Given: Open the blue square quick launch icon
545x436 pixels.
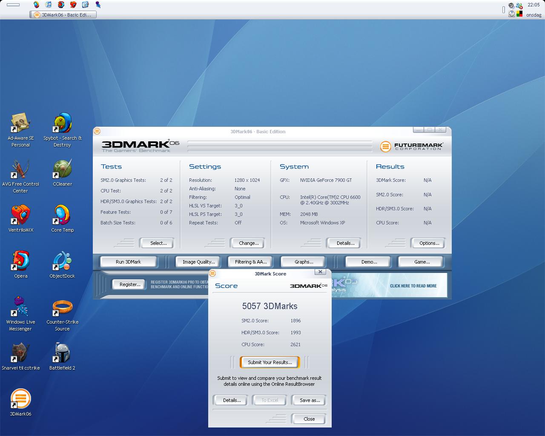Looking at the screenshot, I should [x=86, y=5].
